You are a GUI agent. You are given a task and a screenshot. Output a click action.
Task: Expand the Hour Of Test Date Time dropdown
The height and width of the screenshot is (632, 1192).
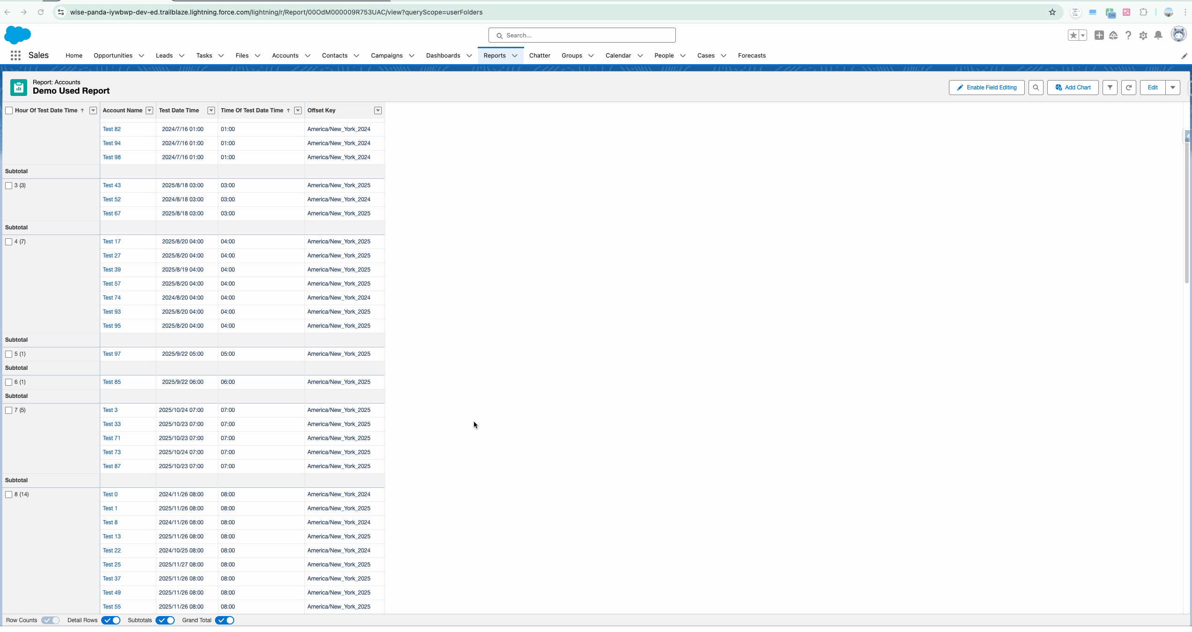92,110
